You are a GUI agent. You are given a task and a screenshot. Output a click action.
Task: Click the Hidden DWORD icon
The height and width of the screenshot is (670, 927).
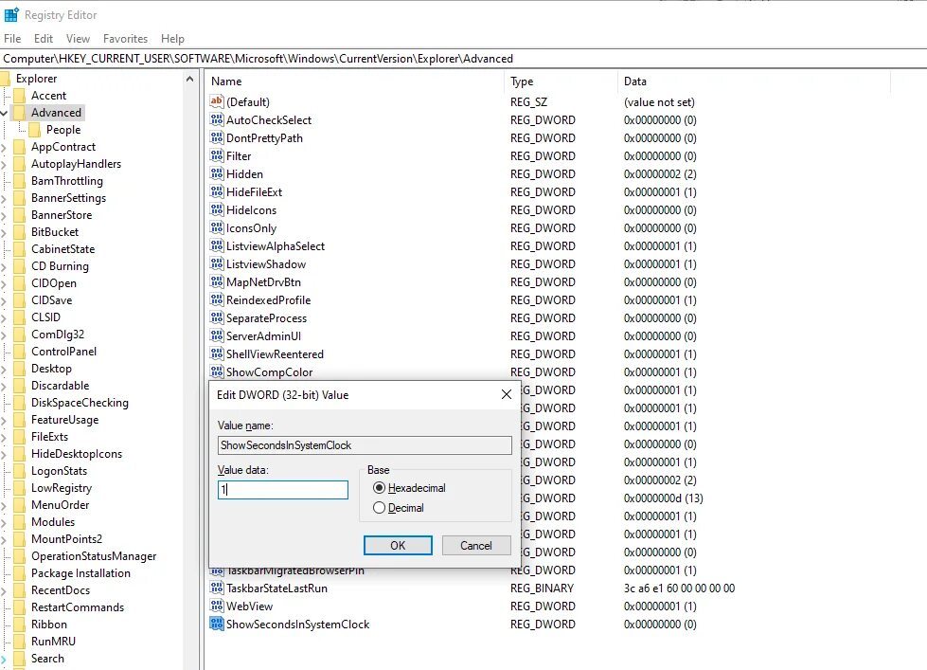217,174
